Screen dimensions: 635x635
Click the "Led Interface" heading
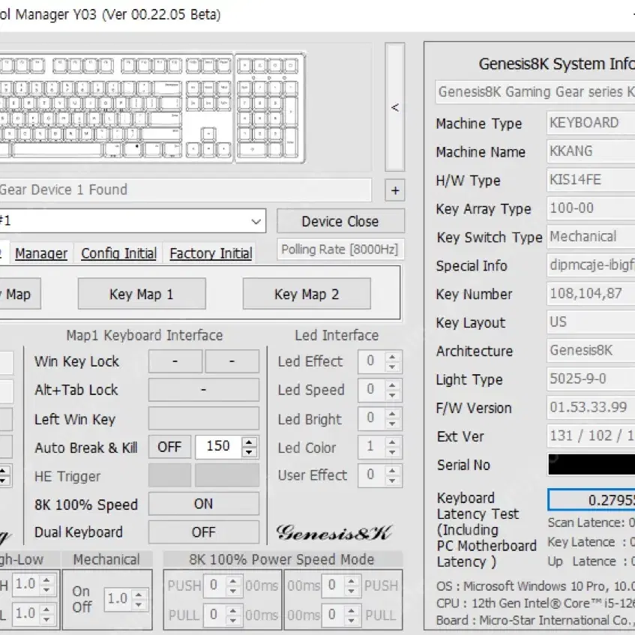coord(337,335)
